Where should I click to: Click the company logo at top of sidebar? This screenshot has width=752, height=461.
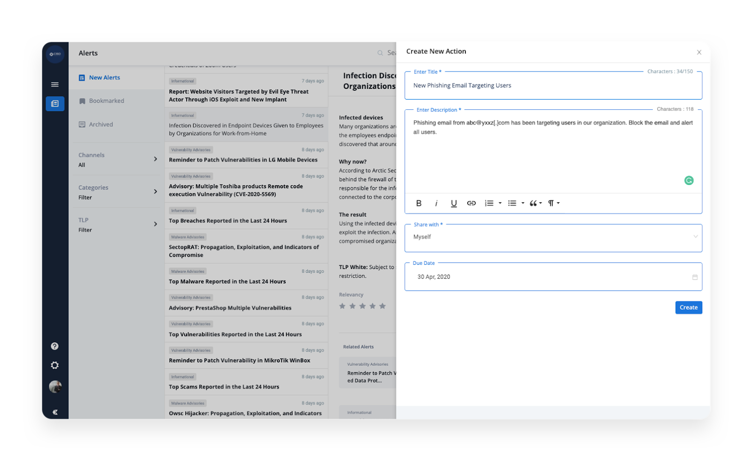click(x=55, y=54)
